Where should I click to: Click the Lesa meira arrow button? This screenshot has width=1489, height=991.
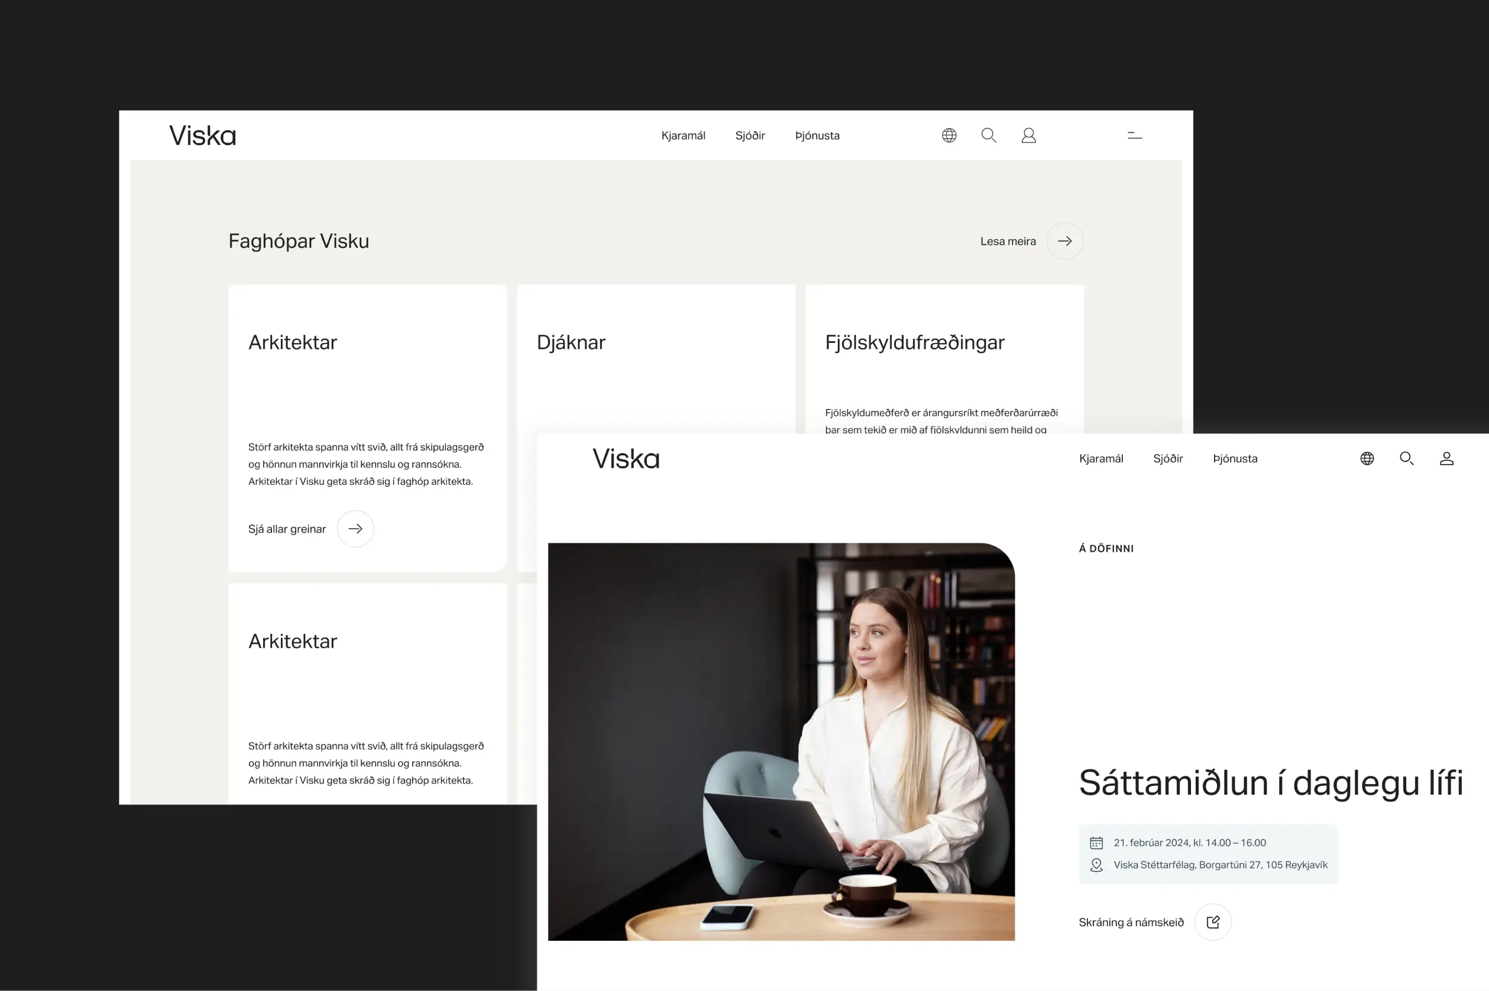click(x=1064, y=241)
